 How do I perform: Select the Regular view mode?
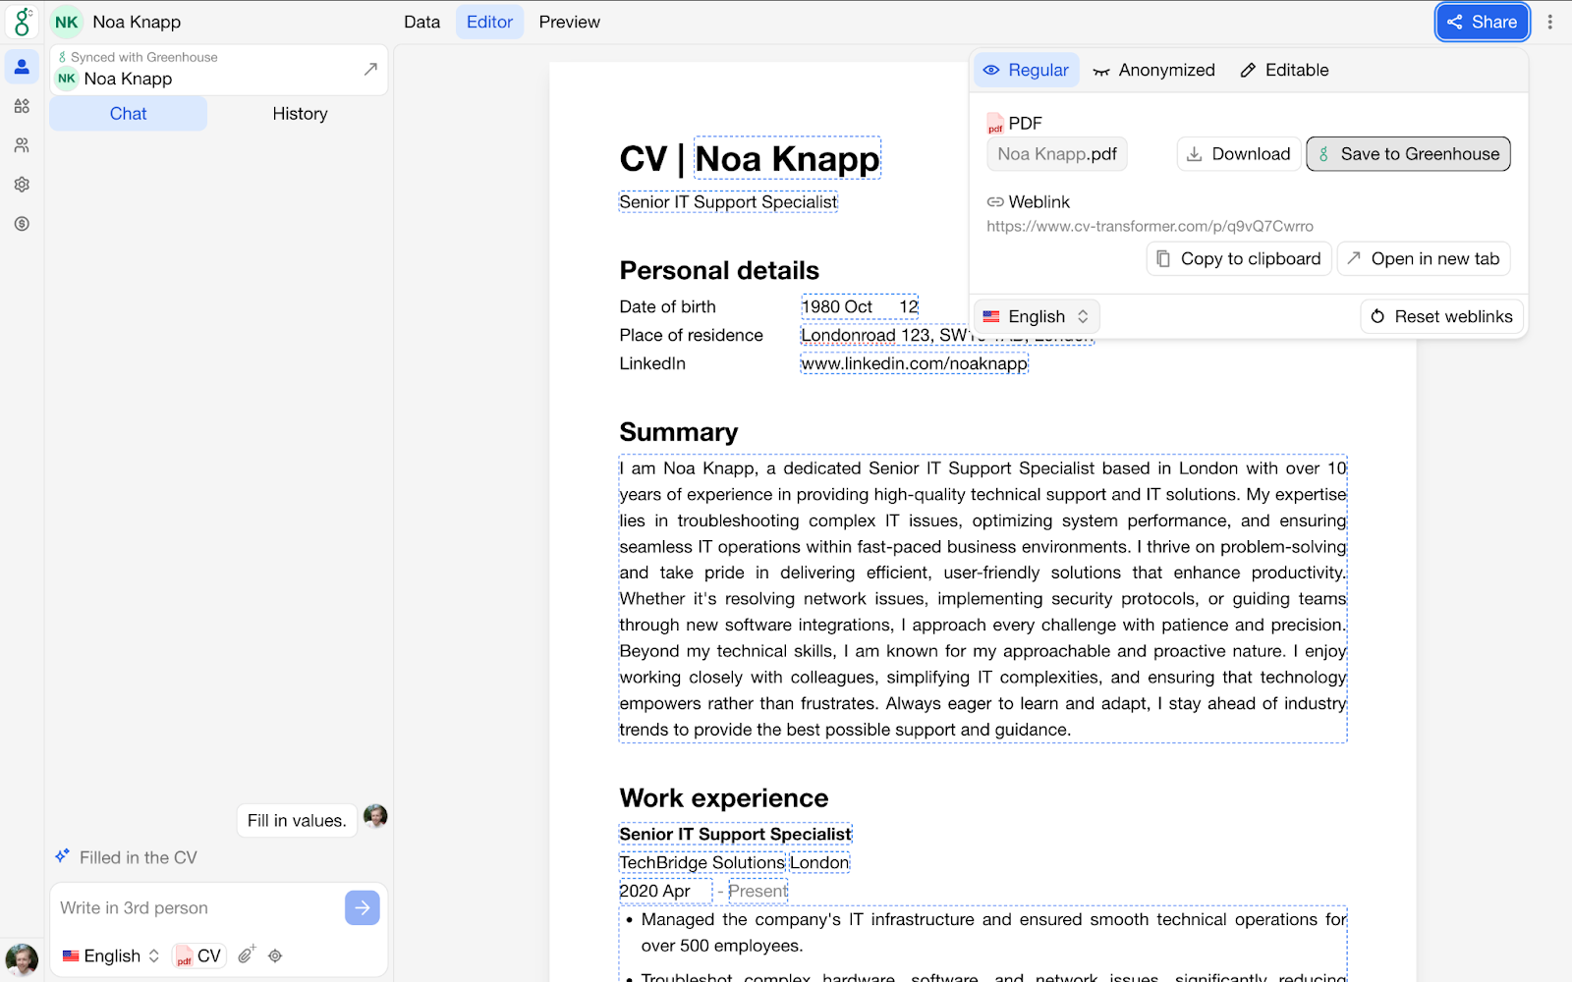click(x=1026, y=70)
